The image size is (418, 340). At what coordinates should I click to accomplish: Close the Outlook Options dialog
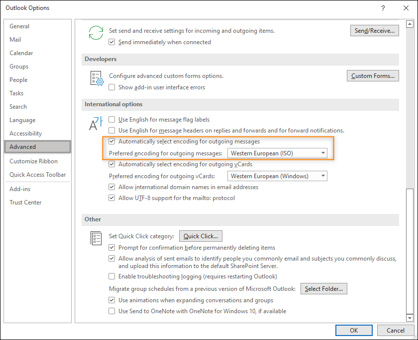tap(406, 8)
